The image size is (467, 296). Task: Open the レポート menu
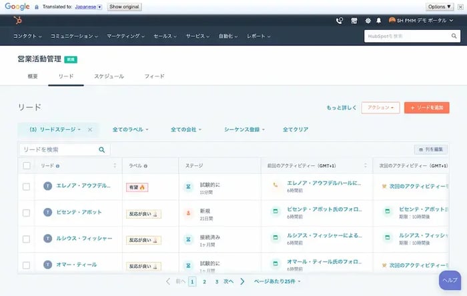258,36
